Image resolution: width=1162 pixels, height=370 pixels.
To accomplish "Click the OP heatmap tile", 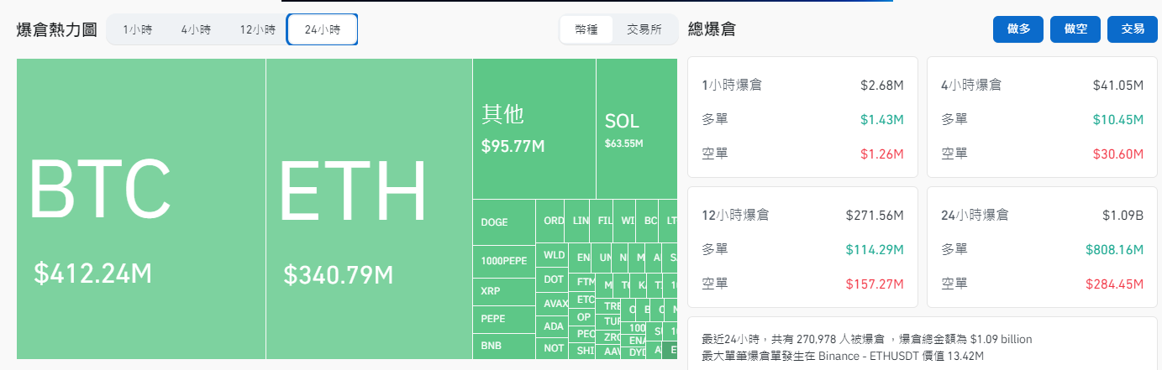I will 583,317.
